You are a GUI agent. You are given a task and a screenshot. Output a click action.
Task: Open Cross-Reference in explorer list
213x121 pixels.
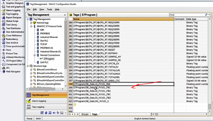[x=14, y=36]
